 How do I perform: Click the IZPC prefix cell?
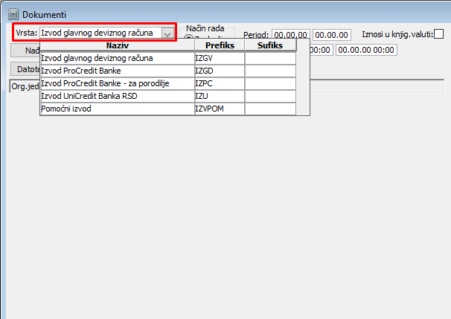point(220,83)
